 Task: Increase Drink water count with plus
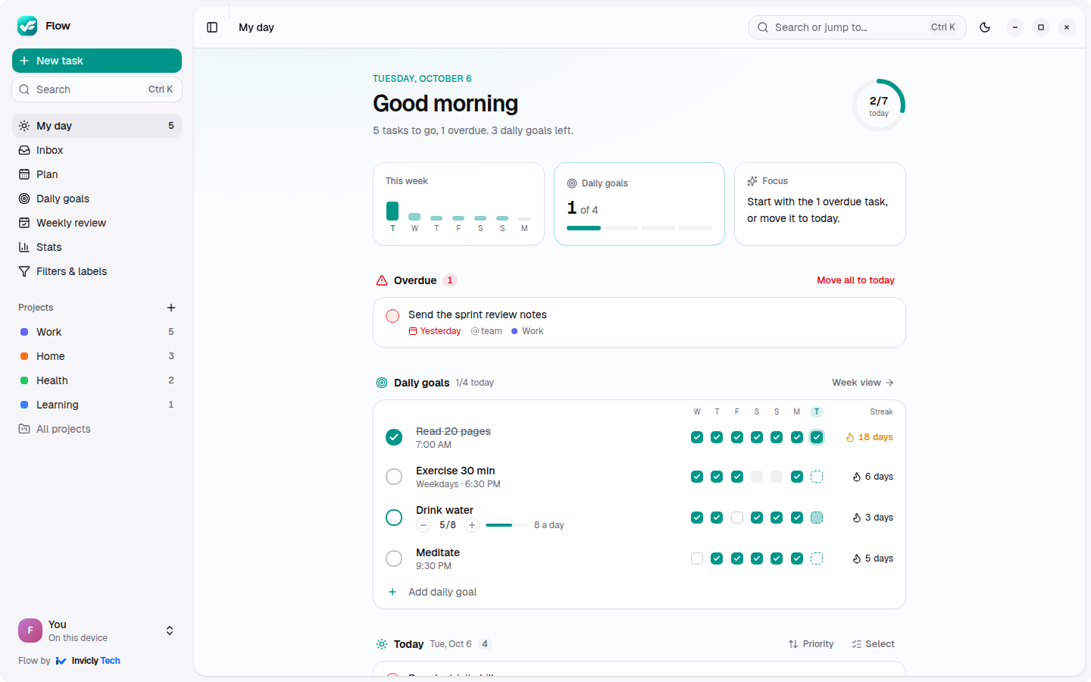pos(472,525)
